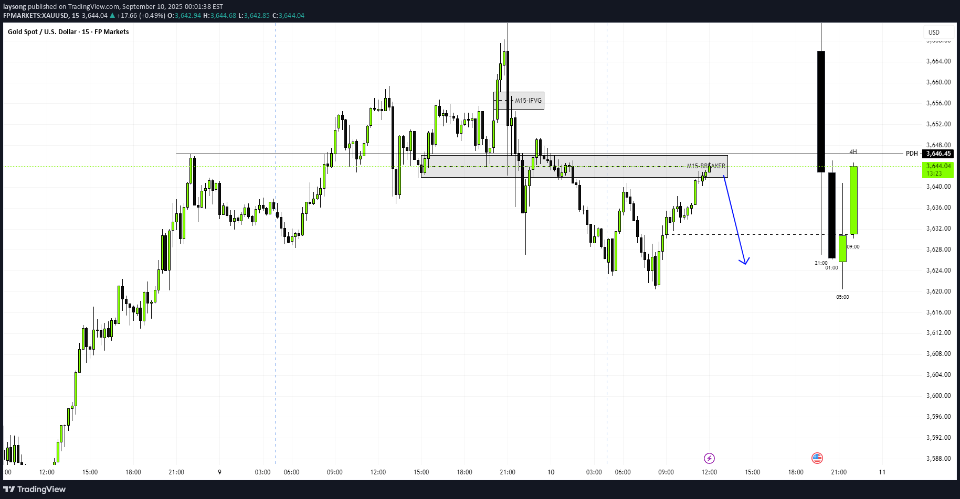Click the US flag economic event icon
Screen dimensions: 960x499
(817, 458)
